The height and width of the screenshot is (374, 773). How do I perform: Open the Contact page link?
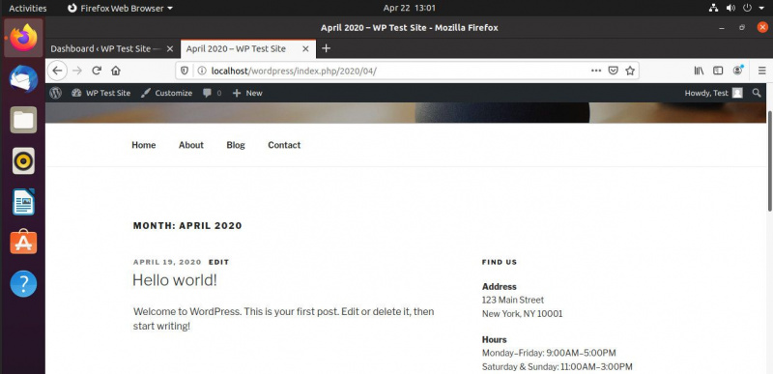tap(284, 145)
